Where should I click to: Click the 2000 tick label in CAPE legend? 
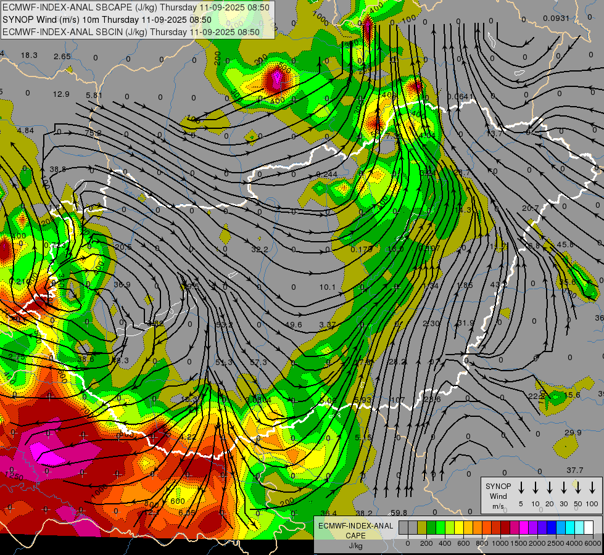click(537, 543)
